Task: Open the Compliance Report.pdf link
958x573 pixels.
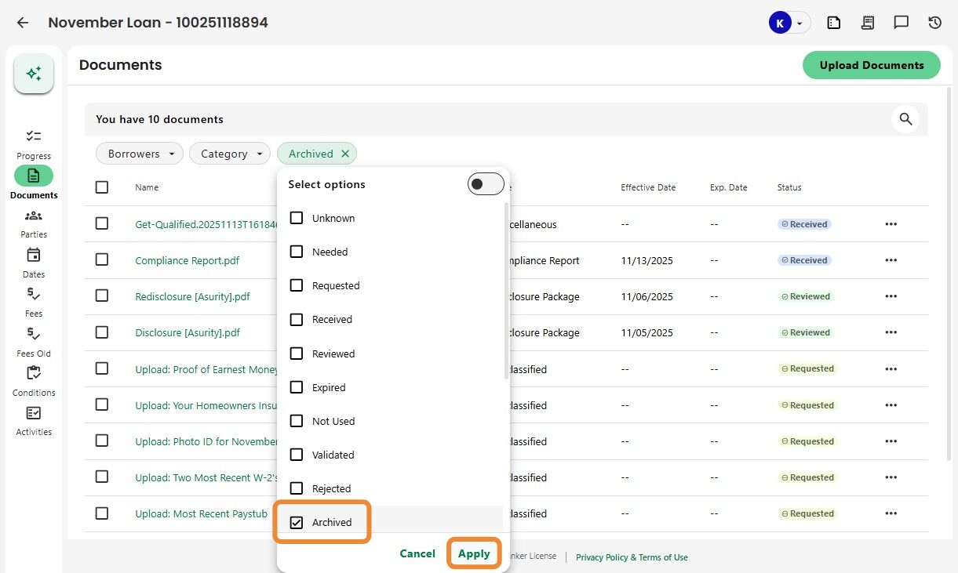Action: pos(188,260)
